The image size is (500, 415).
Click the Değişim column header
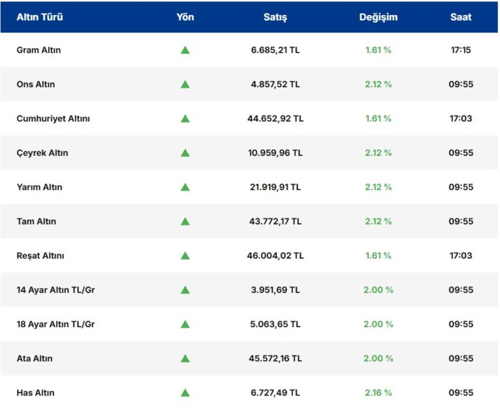coord(378,18)
